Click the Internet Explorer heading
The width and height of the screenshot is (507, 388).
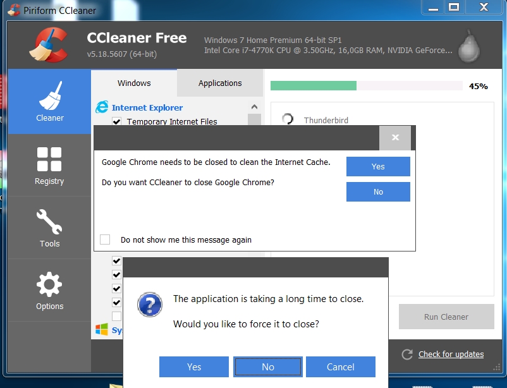[147, 107]
